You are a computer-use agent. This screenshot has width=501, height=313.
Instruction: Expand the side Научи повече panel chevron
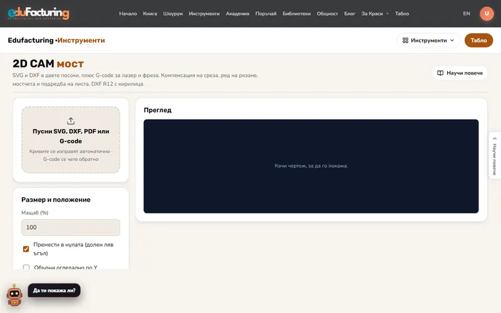(x=495, y=138)
